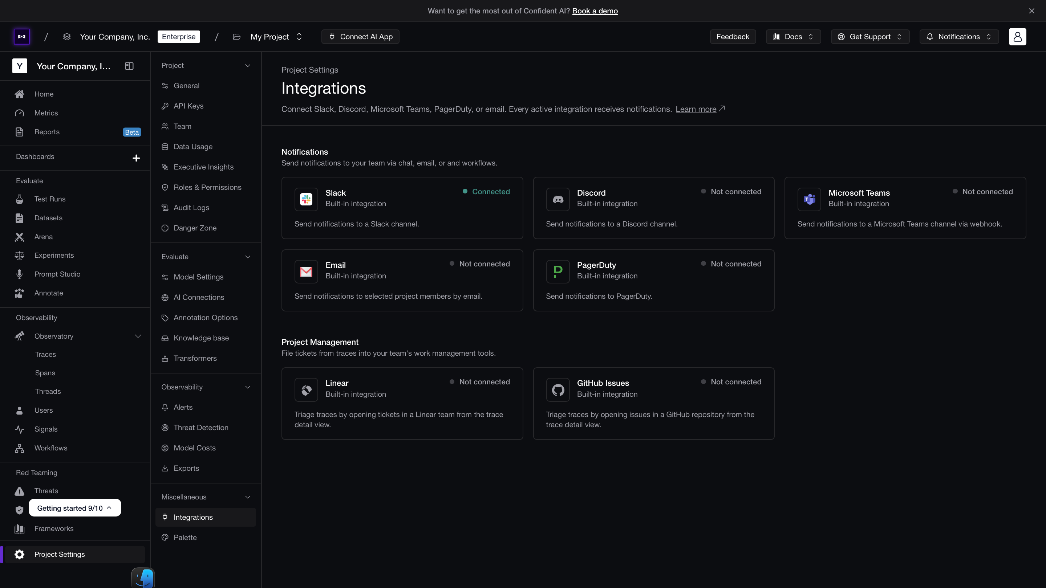Open the Slack integration card

click(402, 208)
